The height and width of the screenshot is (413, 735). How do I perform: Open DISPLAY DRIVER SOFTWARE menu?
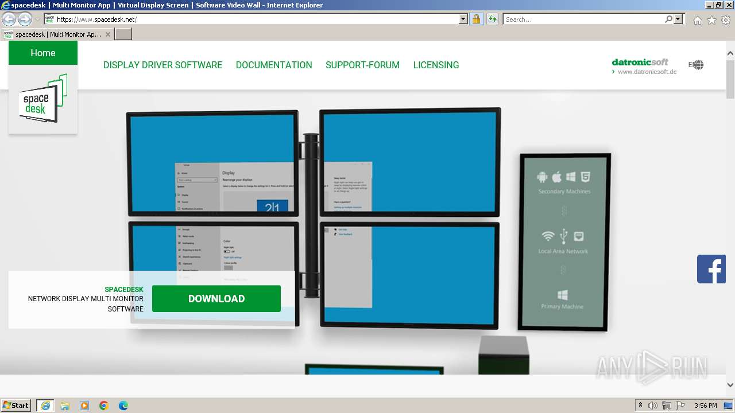163,65
